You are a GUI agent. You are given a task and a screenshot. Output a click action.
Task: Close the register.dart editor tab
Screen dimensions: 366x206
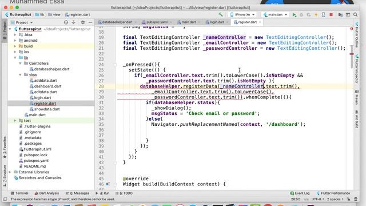260,22
